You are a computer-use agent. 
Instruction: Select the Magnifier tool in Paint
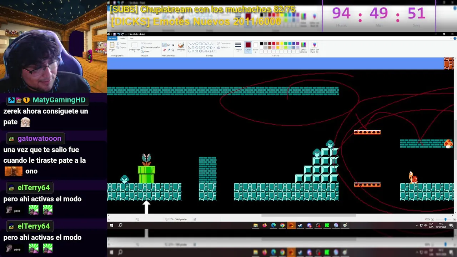[173, 50]
